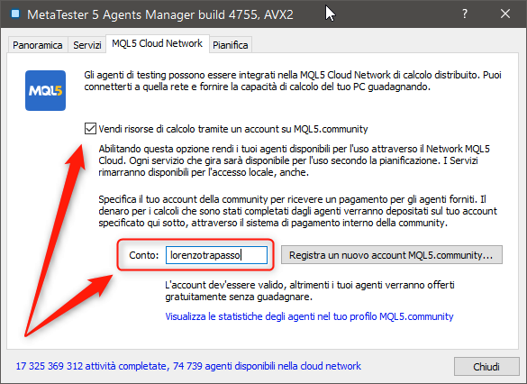Click the 'Gli agenti di testing' description text
Viewport: 527px width, 384px height.
coord(293,81)
